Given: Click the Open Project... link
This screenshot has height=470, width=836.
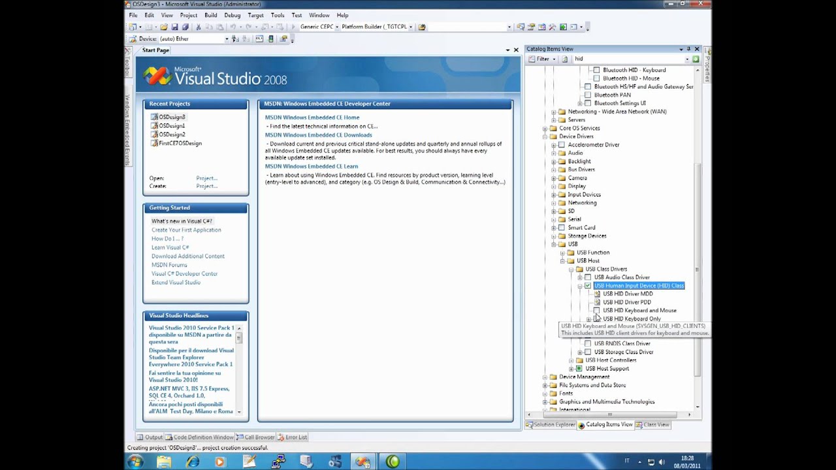Looking at the screenshot, I should pos(206,178).
